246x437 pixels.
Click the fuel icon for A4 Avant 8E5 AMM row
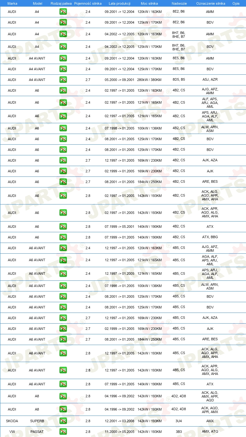click(63, 58)
